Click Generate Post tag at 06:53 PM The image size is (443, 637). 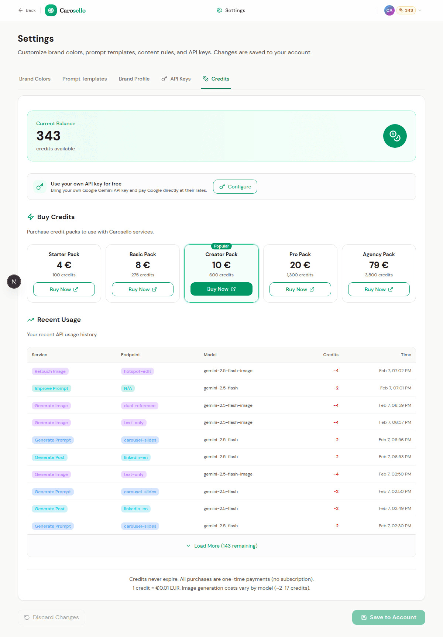pos(49,457)
